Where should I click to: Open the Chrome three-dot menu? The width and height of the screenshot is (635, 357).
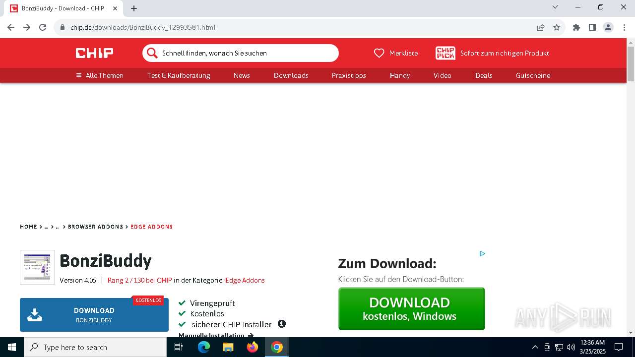tap(624, 27)
